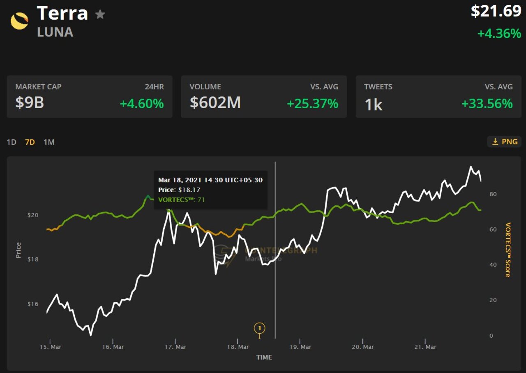This screenshot has width=526, height=373.
Task: Switch chart to 1M range
Action: [x=49, y=142]
